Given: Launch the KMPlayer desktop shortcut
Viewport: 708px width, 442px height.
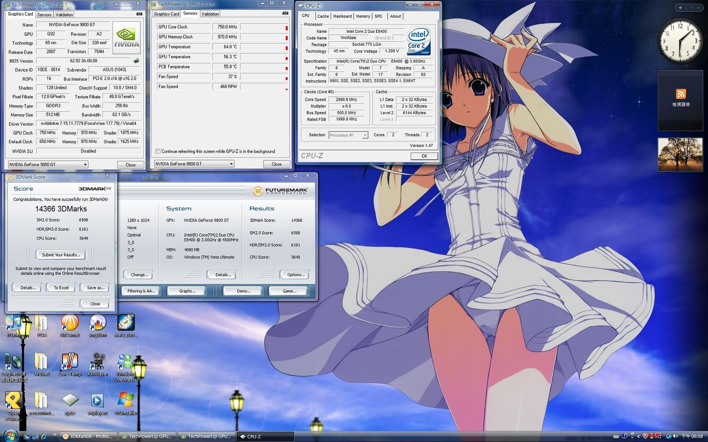Looking at the screenshot, I should click(98, 364).
